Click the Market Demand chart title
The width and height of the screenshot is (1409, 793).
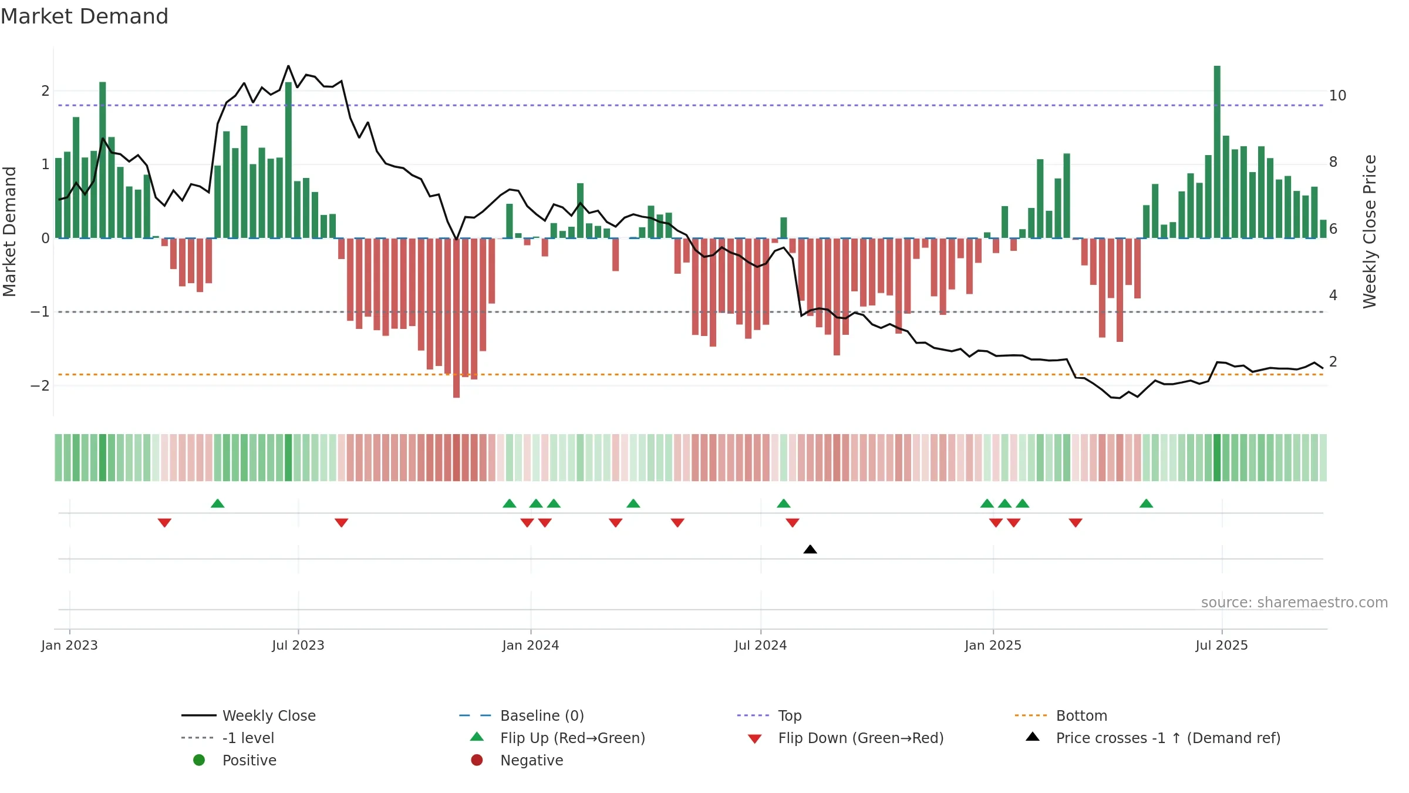click(85, 16)
